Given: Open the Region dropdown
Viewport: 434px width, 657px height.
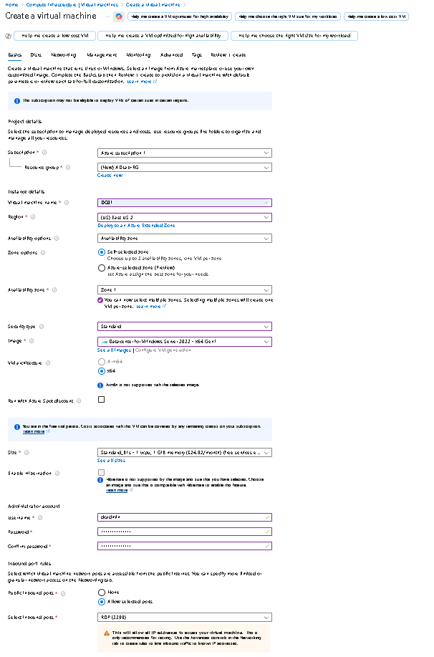Looking at the screenshot, I should (x=185, y=217).
